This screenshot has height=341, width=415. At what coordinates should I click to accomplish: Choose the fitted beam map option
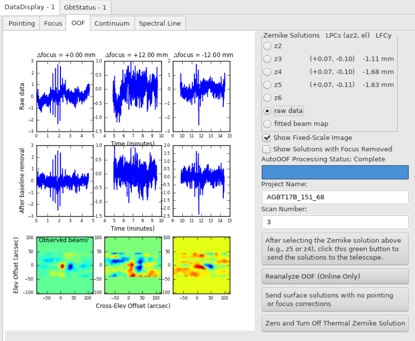pos(267,124)
